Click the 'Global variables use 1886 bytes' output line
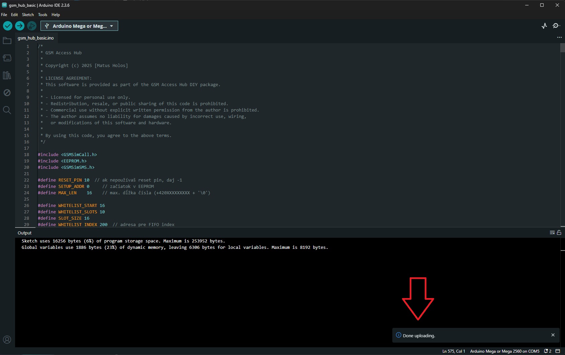 [175, 247]
